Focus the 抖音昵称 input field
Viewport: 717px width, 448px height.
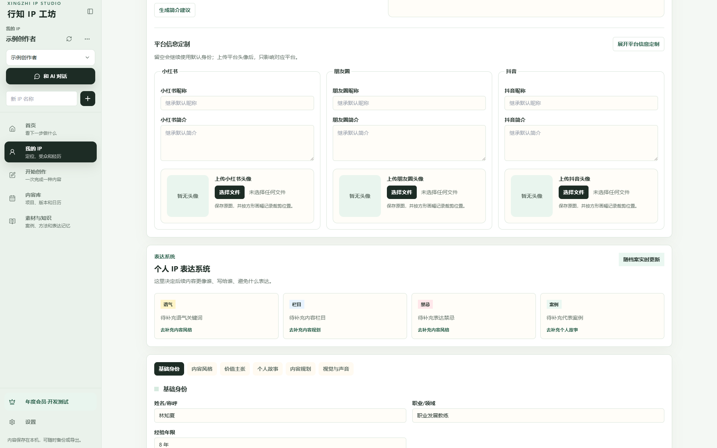coord(581,103)
